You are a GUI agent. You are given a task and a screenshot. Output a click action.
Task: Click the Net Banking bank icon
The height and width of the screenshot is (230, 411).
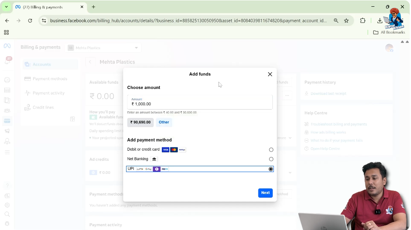coord(154,159)
